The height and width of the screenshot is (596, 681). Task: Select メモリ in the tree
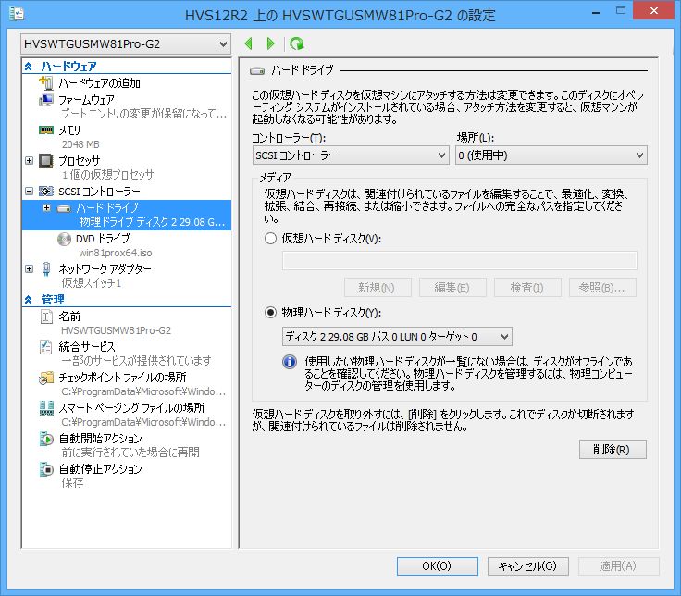click(69, 130)
